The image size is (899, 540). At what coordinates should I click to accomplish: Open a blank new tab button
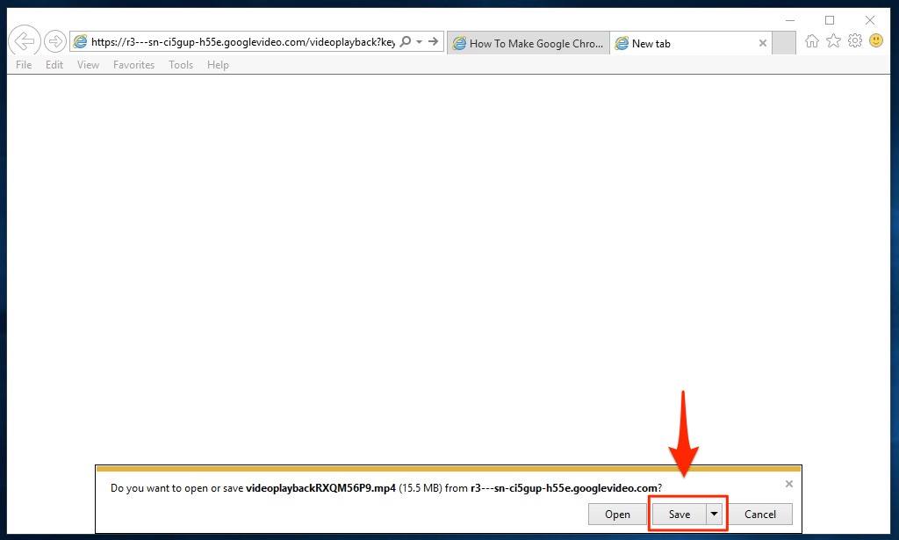(x=784, y=43)
